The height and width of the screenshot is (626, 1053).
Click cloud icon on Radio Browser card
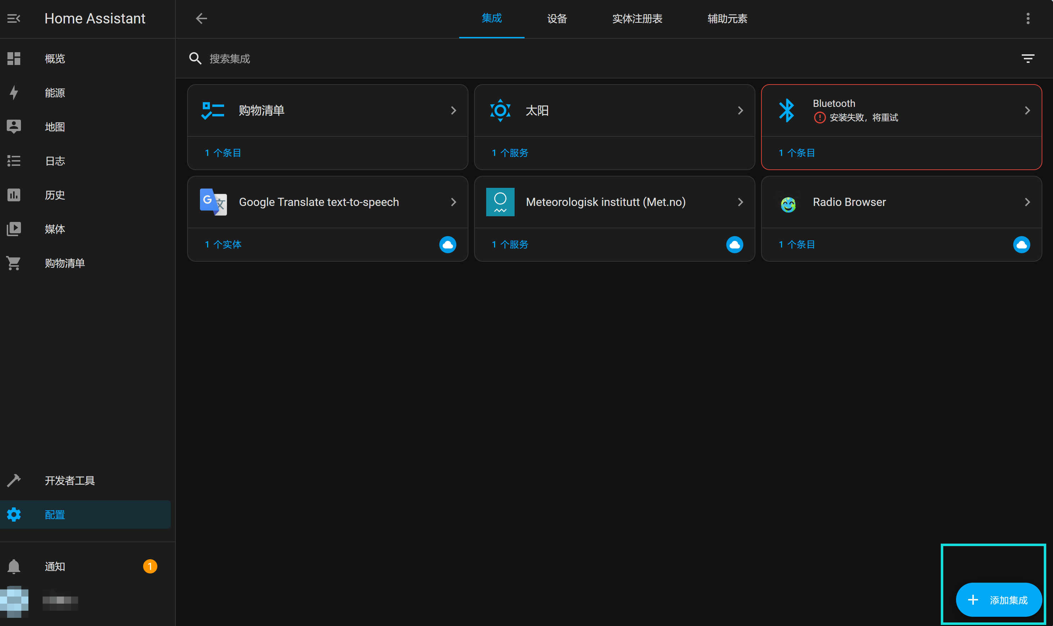pos(1021,245)
